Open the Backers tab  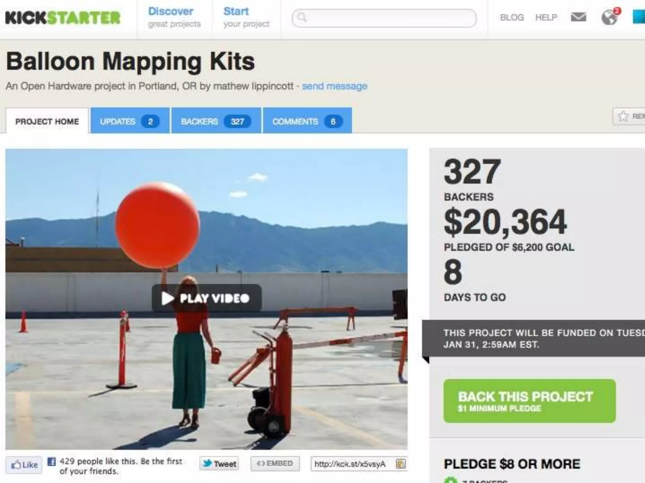coord(216,121)
